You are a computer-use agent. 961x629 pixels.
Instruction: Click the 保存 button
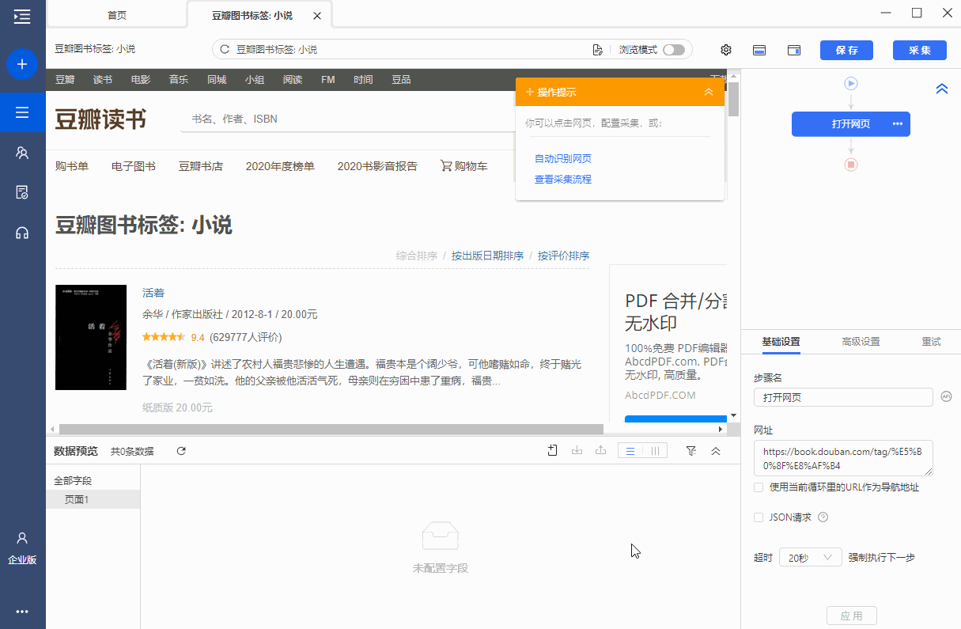click(x=846, y=50)
